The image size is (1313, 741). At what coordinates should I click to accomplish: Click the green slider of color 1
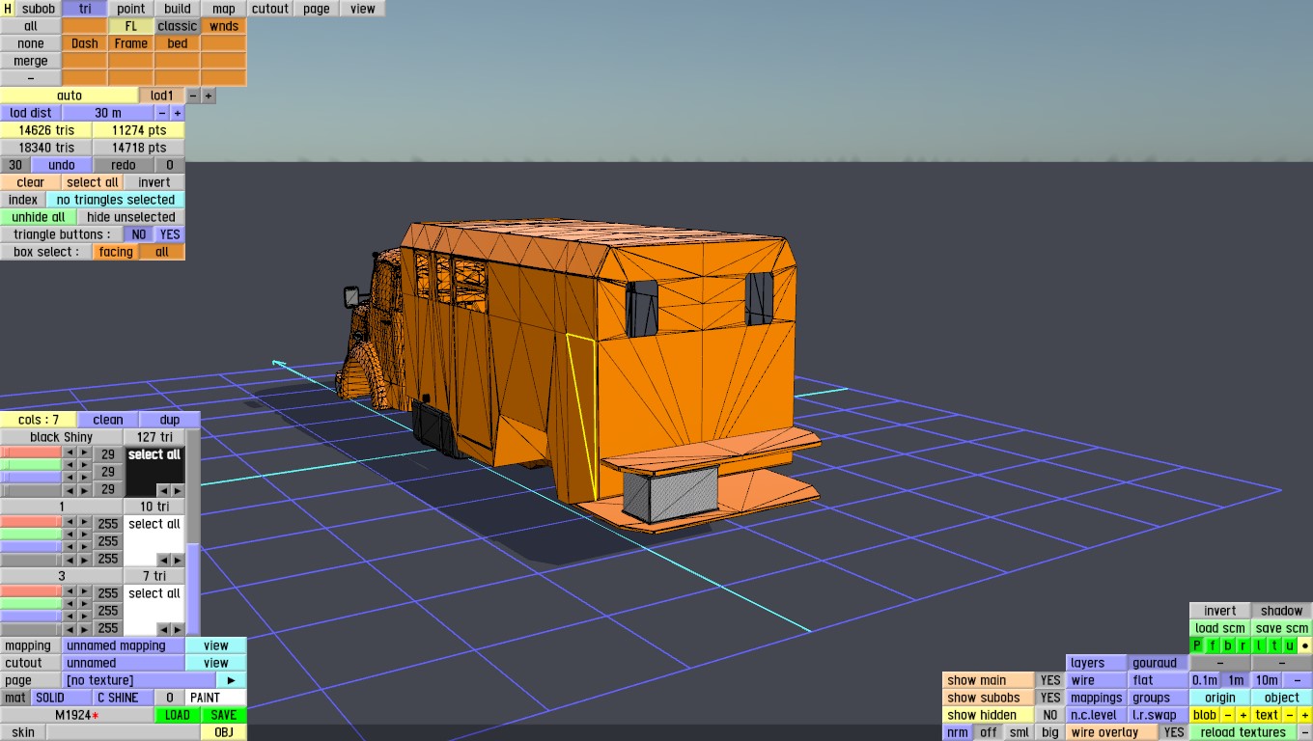click(x=31, y=535)
